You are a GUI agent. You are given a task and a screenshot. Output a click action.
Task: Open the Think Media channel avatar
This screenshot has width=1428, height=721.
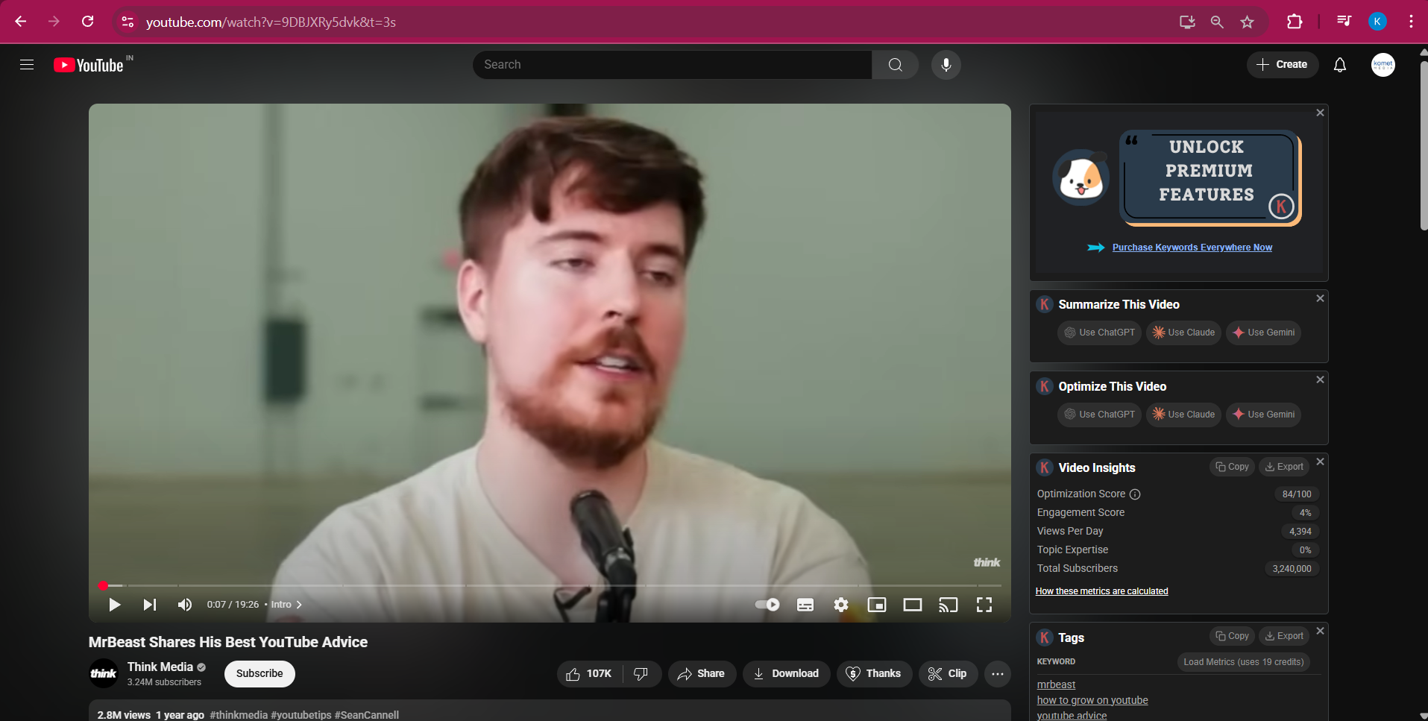coord(104,674)
